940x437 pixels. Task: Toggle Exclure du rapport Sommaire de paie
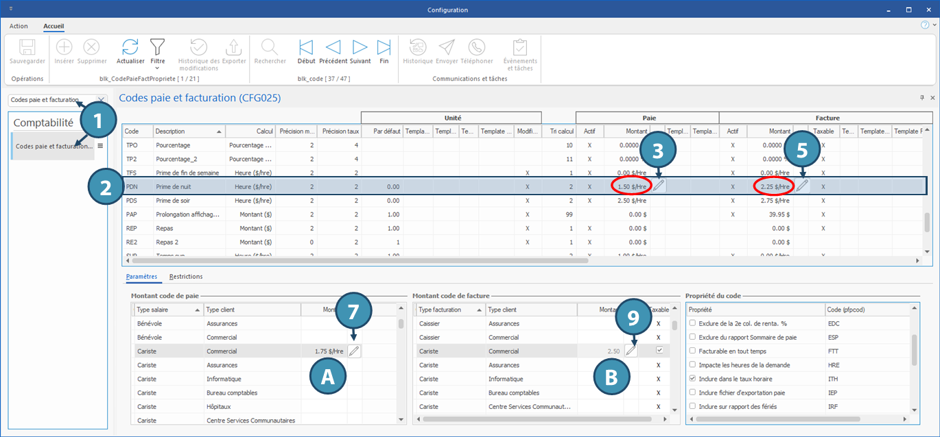[692, 337]
